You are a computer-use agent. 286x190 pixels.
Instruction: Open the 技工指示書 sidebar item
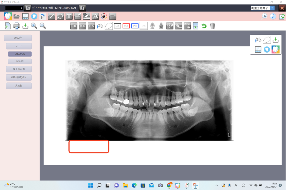19,69
